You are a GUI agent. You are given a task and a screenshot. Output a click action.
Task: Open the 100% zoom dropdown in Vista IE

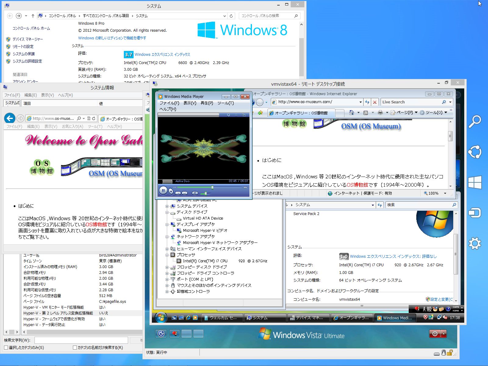point(445,193)
